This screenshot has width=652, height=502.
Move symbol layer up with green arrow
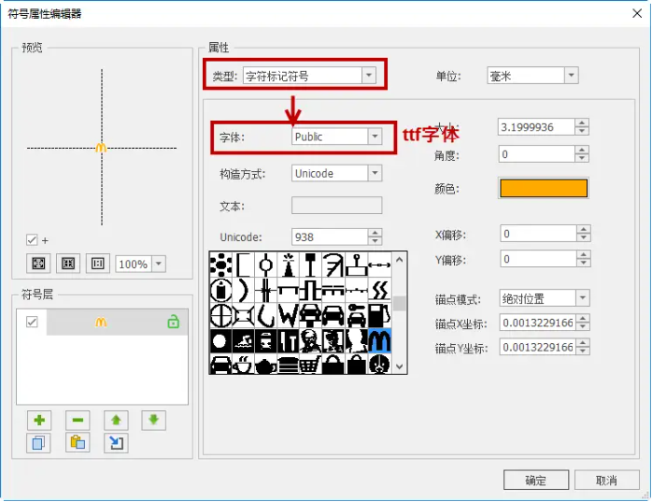point(116,421)
